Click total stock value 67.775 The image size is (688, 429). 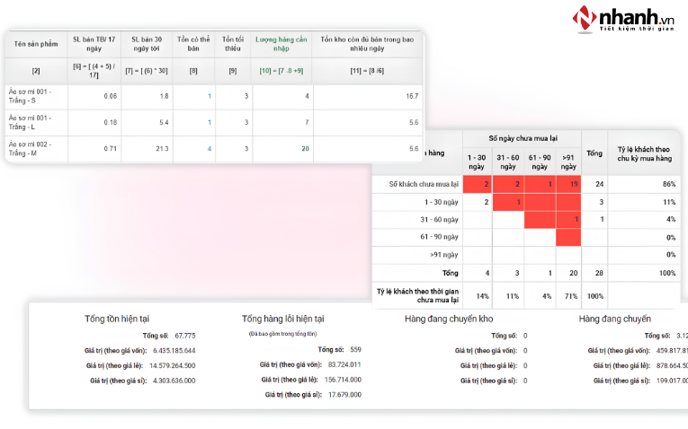click(x=185, y=336)
